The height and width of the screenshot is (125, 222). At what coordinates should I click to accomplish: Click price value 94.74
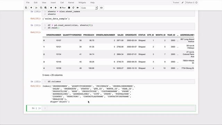pos(92,54)
